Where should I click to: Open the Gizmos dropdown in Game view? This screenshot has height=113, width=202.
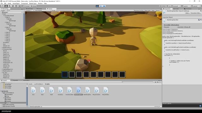click(158, 10)
